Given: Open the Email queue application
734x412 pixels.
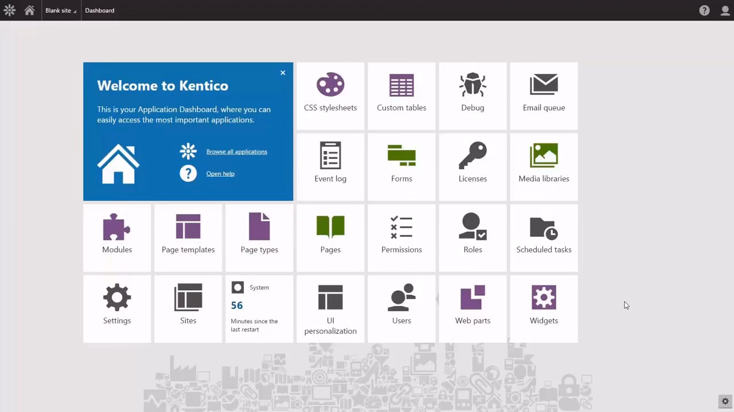Looking at the screenshot, I should click(x=544, y=96).
